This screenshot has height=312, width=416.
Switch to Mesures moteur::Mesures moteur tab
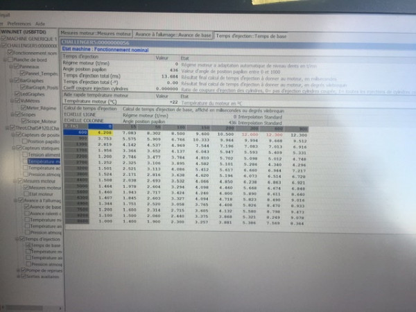pos(96,33)
